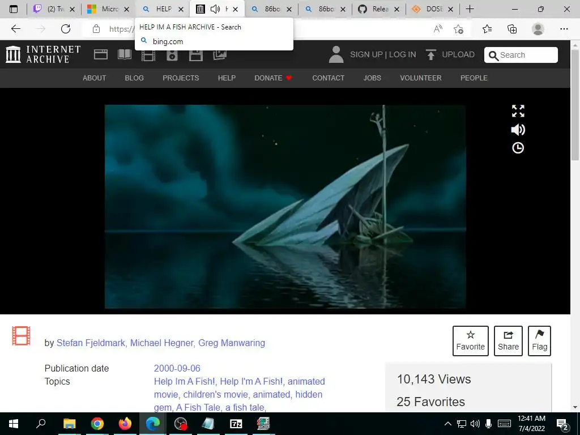Click the UPLOAD link text
Viewport: 580px width, 435px height.
[x=458, y=55]
